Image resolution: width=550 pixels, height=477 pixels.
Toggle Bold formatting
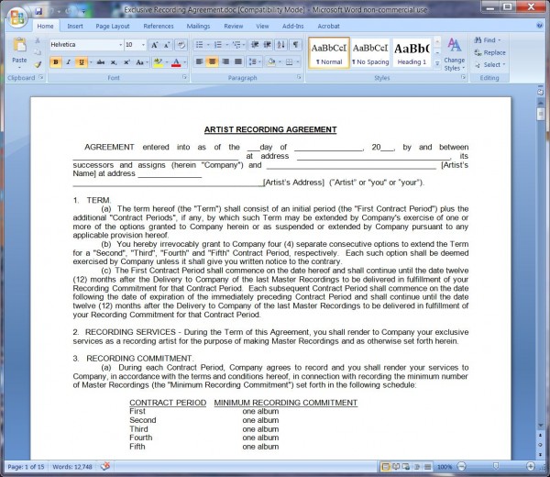56,62
